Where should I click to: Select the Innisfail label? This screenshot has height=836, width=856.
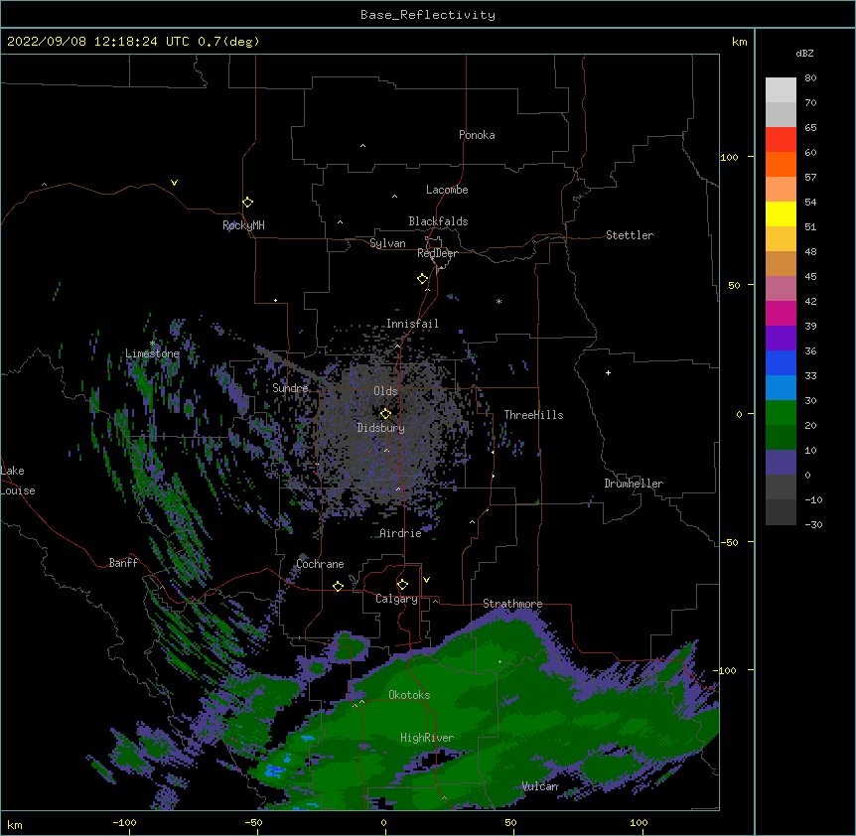point(412,324)
